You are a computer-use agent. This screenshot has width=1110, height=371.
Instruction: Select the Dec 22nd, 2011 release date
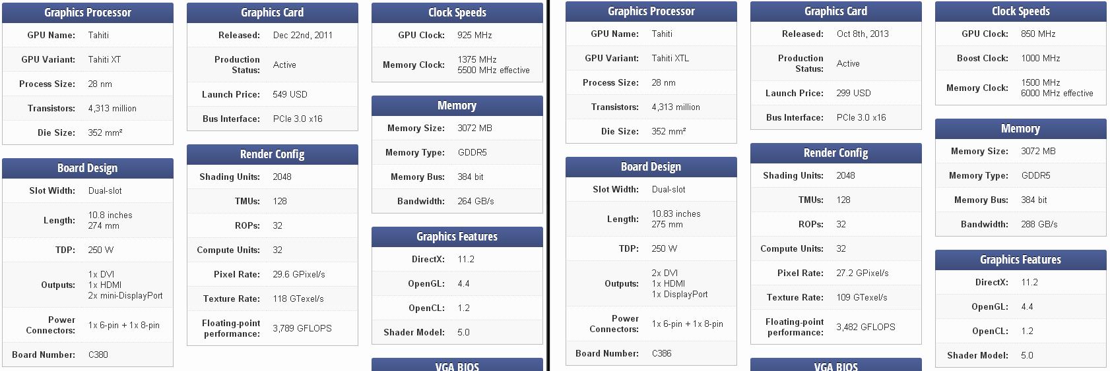click(302, 35)
